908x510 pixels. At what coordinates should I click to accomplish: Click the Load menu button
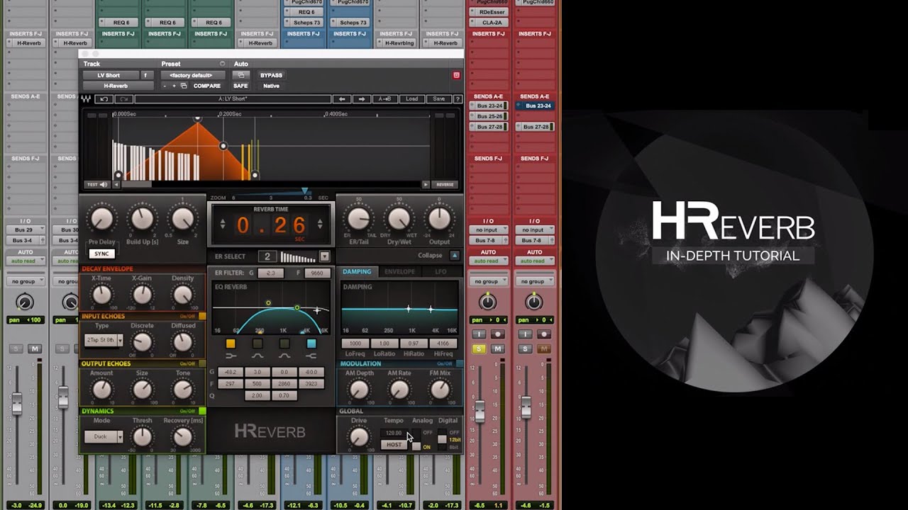point(411,99)
